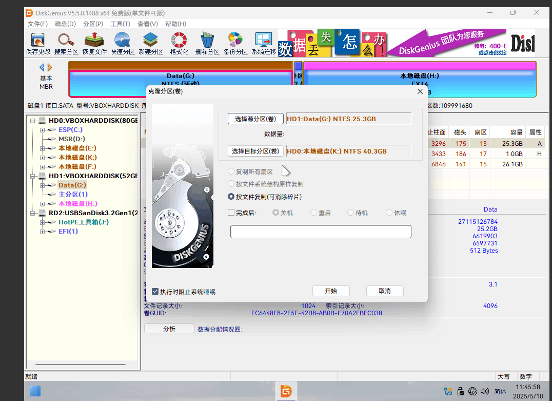Open the 帮助(H) menu
This screenshot has width=552, height=401.
pos(175,24)
